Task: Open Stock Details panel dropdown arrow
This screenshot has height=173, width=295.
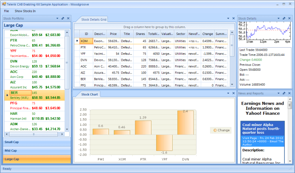Action: coord(278,18)
